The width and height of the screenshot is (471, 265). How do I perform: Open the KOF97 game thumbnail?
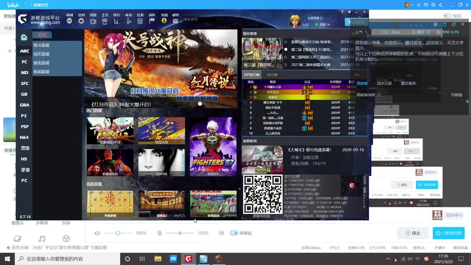coord(213,146)
